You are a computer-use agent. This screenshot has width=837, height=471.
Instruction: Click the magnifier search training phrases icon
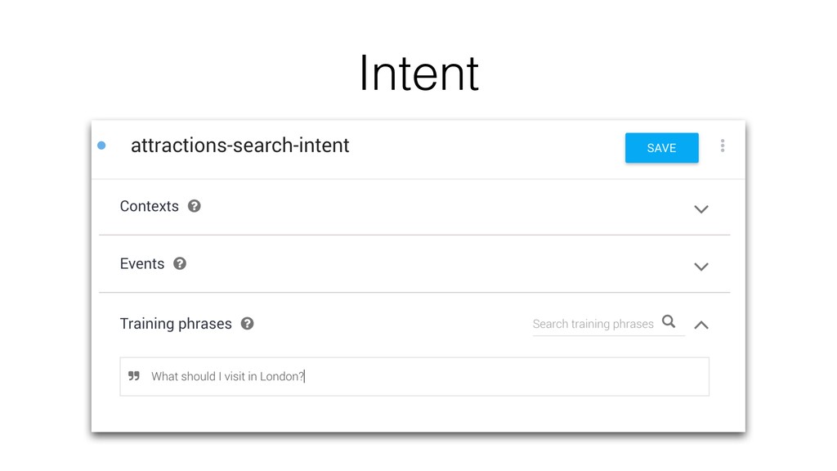point(669,321)
